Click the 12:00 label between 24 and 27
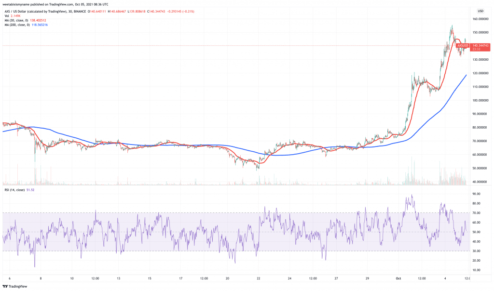The image size is (494, 291). pos(313,278)
